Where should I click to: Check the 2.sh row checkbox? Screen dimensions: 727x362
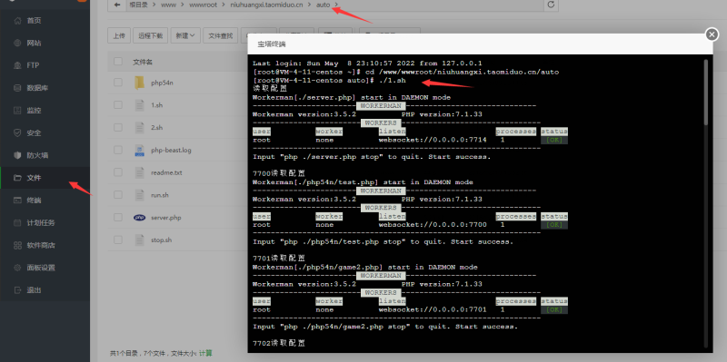click(118, 127)
